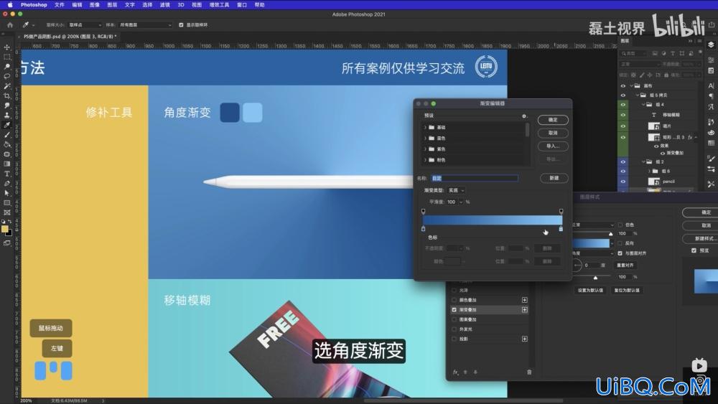Open the gear menu in 渐变编辑器 presets
This screenshot has height=404, width=718.
click(x=524, y=116)
